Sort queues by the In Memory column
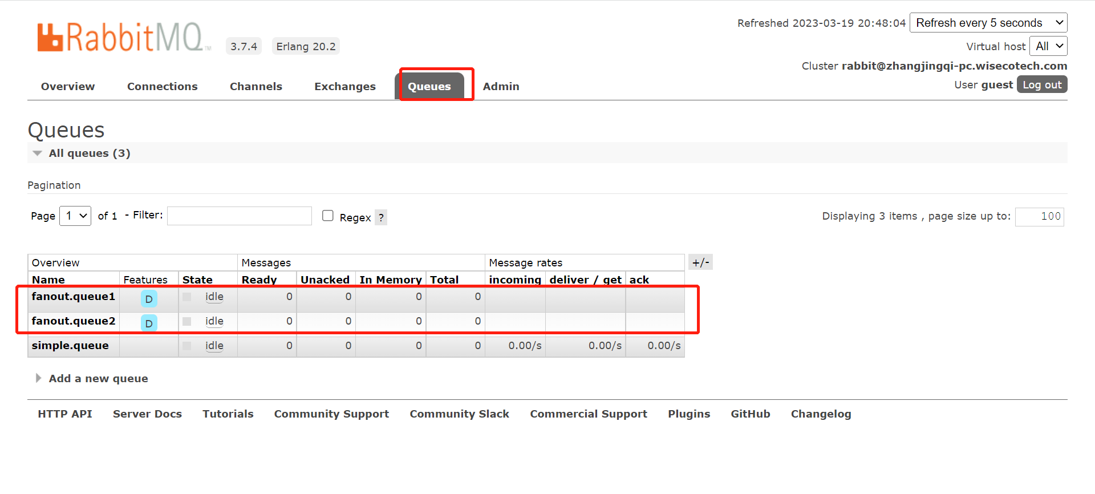 click(x=391, y=280)
